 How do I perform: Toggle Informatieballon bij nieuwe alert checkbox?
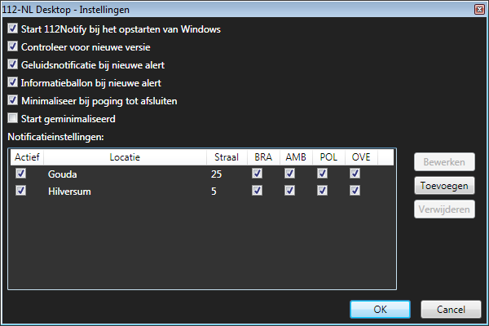click(x=13, y=82)
